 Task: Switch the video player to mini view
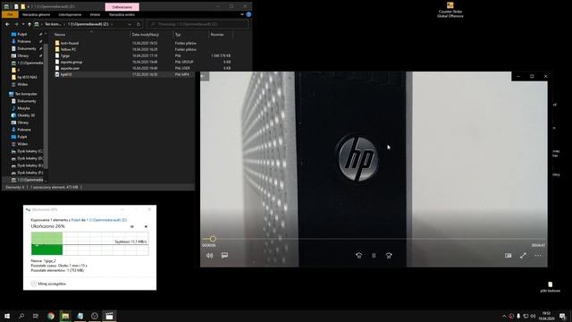tap(508, 256)
